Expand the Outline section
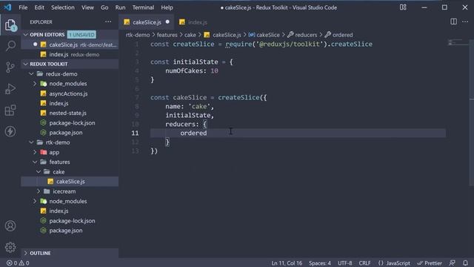 pos(26,253)
